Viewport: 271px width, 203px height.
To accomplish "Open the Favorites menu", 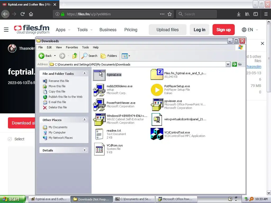I will click(72, 47).
